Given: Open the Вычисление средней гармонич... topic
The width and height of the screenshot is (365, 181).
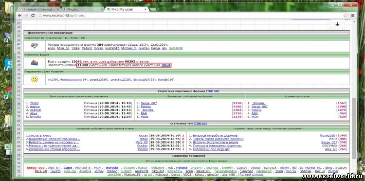Looking at the screenshot, I should pyautogui.click(x=55, y=139).
